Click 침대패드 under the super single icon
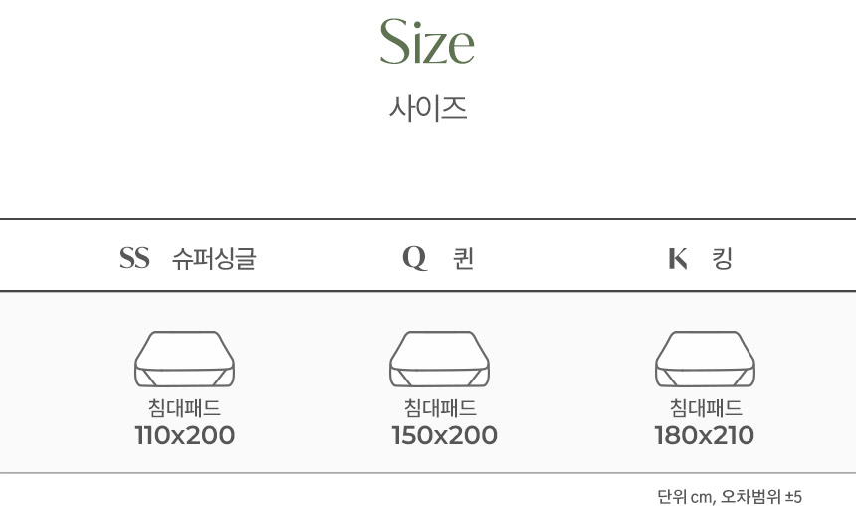856x506 pixels. click(184, 408)
